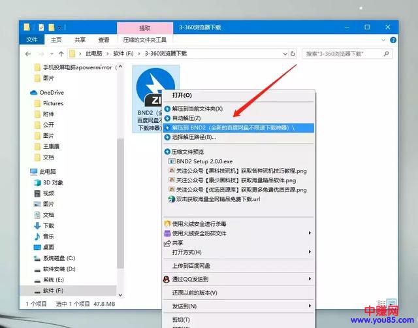Click the 黑科技玩机 png preview entry
This screenshot has height=328, width=418.
click(x=241, y=171)
